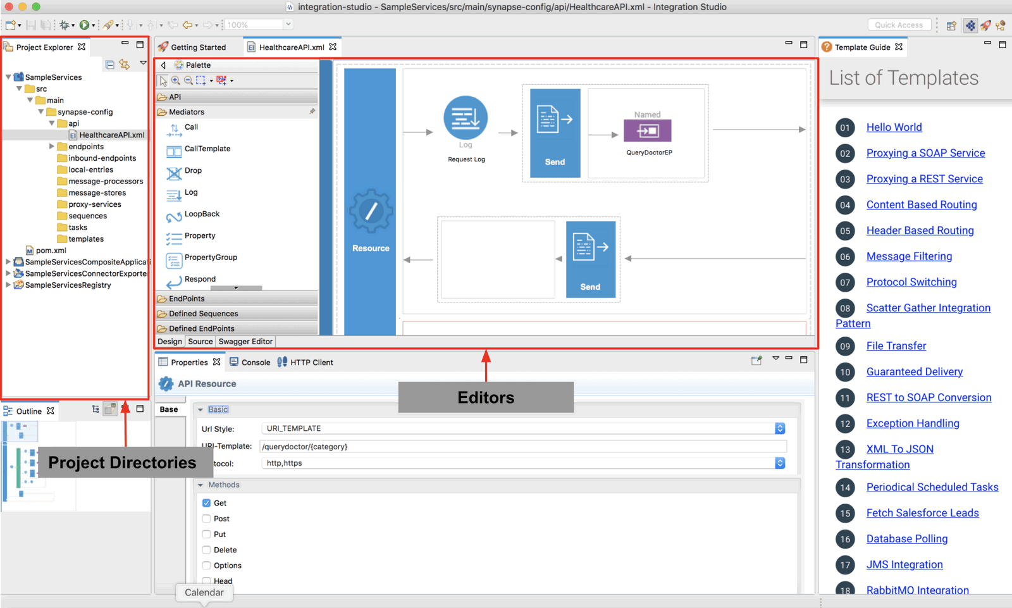Click the Debug bug icon in toolbar
This screenshot has width=1012, height=608.
[x=64, y=25]
